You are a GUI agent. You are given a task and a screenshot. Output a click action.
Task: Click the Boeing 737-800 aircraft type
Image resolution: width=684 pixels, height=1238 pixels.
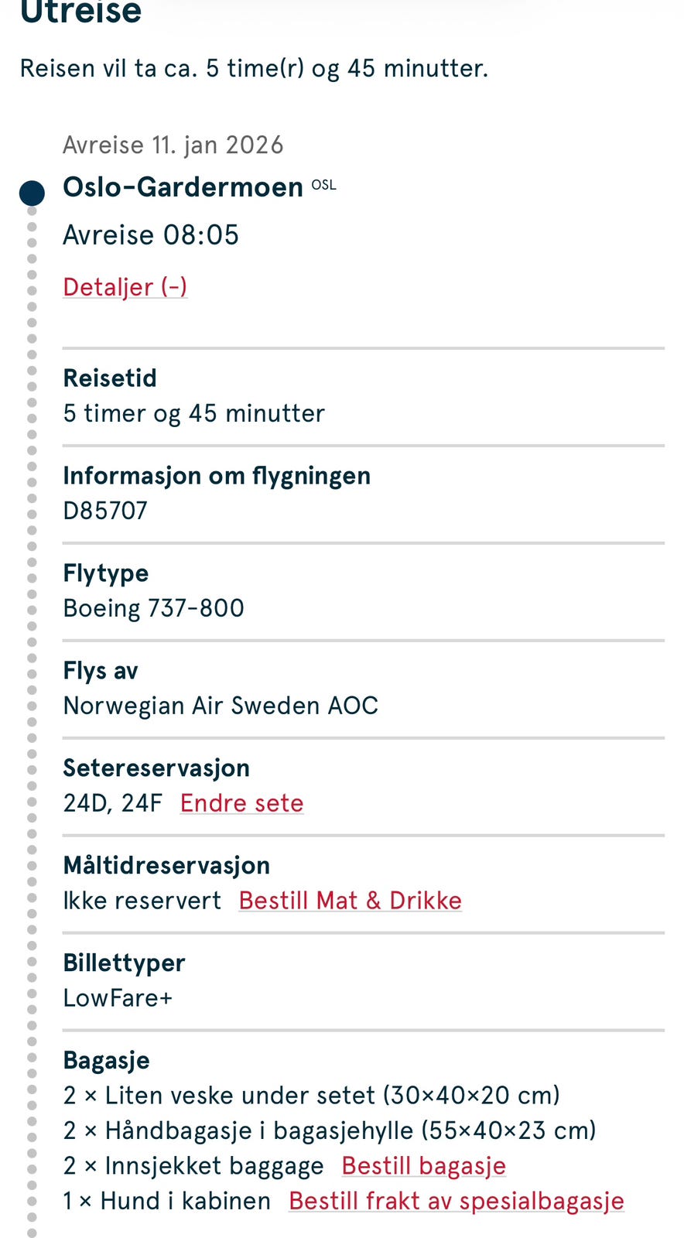153,608
